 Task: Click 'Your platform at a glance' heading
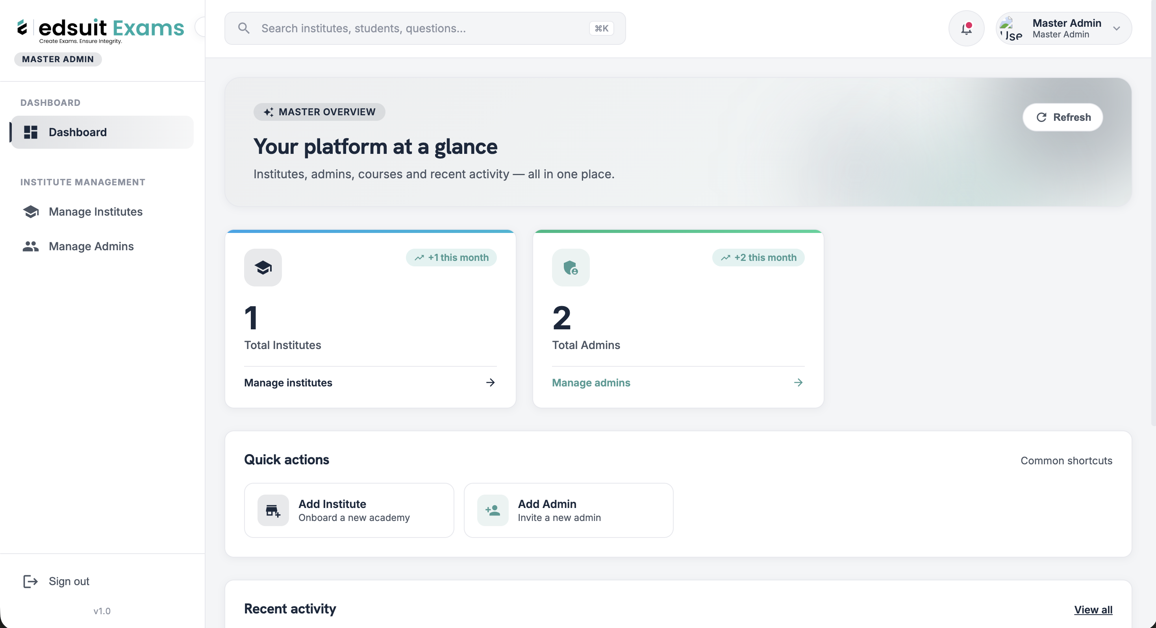375,147
